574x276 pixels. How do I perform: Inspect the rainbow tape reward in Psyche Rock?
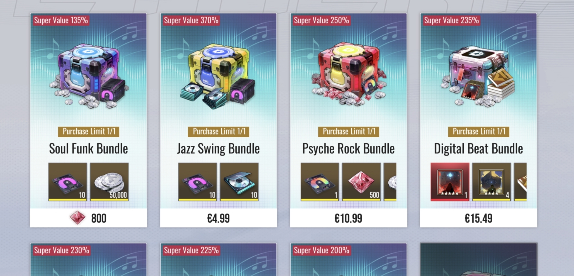tap(320, 182)
